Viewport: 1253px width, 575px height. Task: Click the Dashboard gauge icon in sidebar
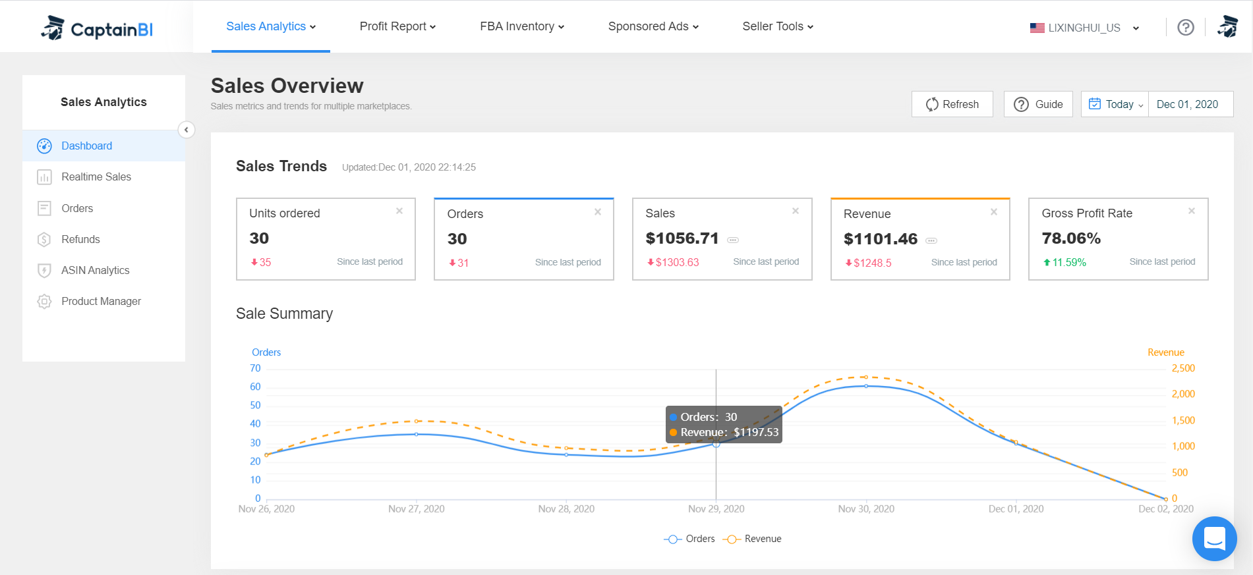[44, 146]
